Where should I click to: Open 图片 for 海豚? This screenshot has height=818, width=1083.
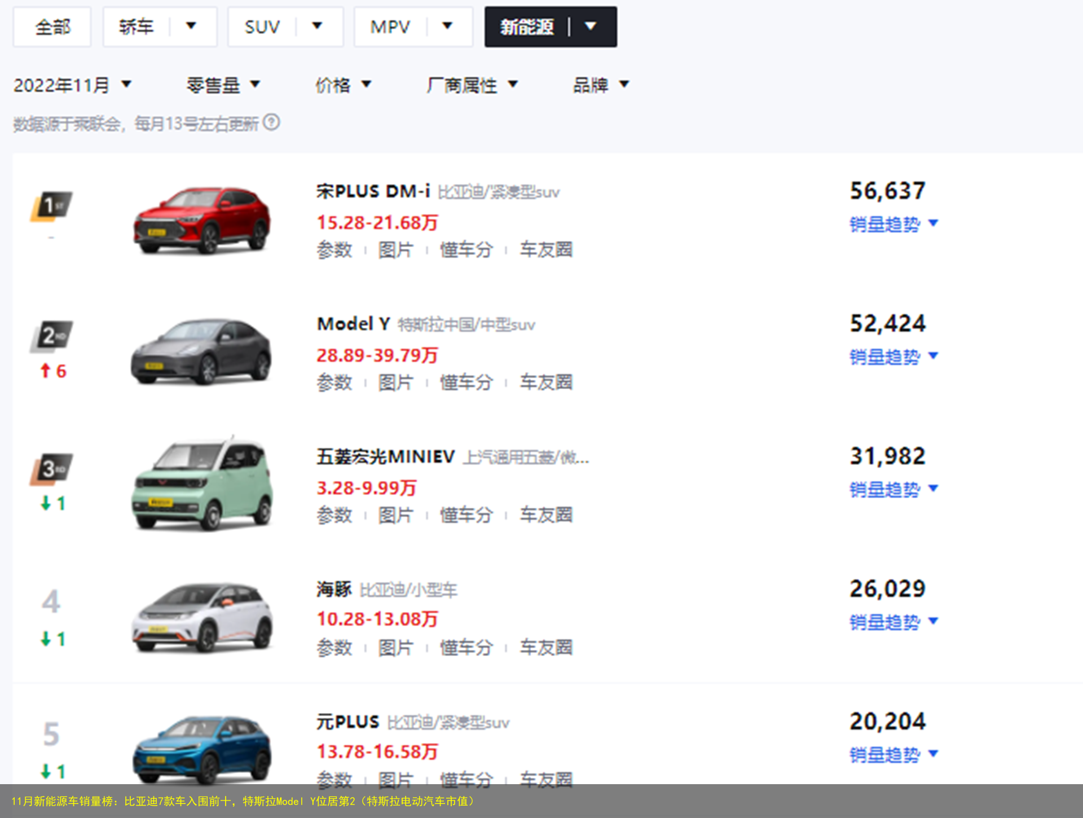[x=395, y=647]
